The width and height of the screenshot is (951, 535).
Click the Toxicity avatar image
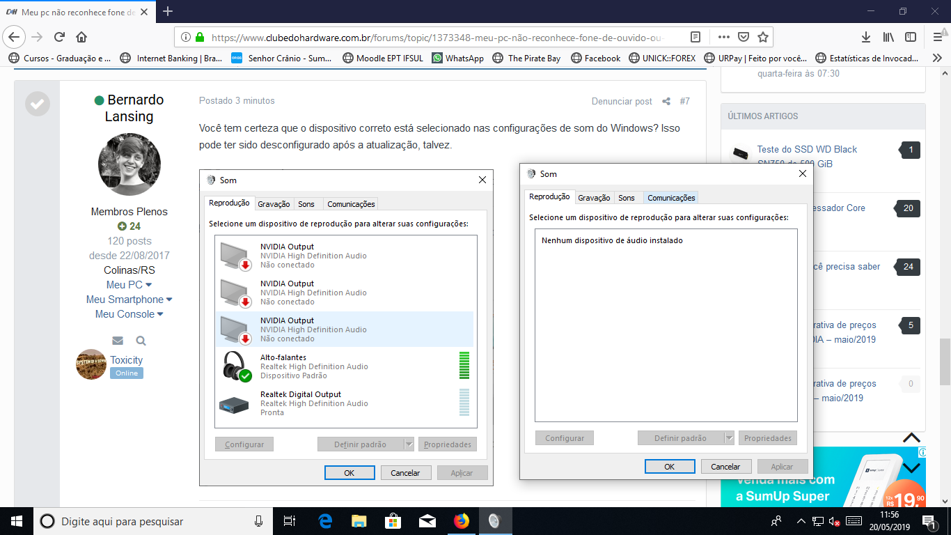(x=91, y=364)
